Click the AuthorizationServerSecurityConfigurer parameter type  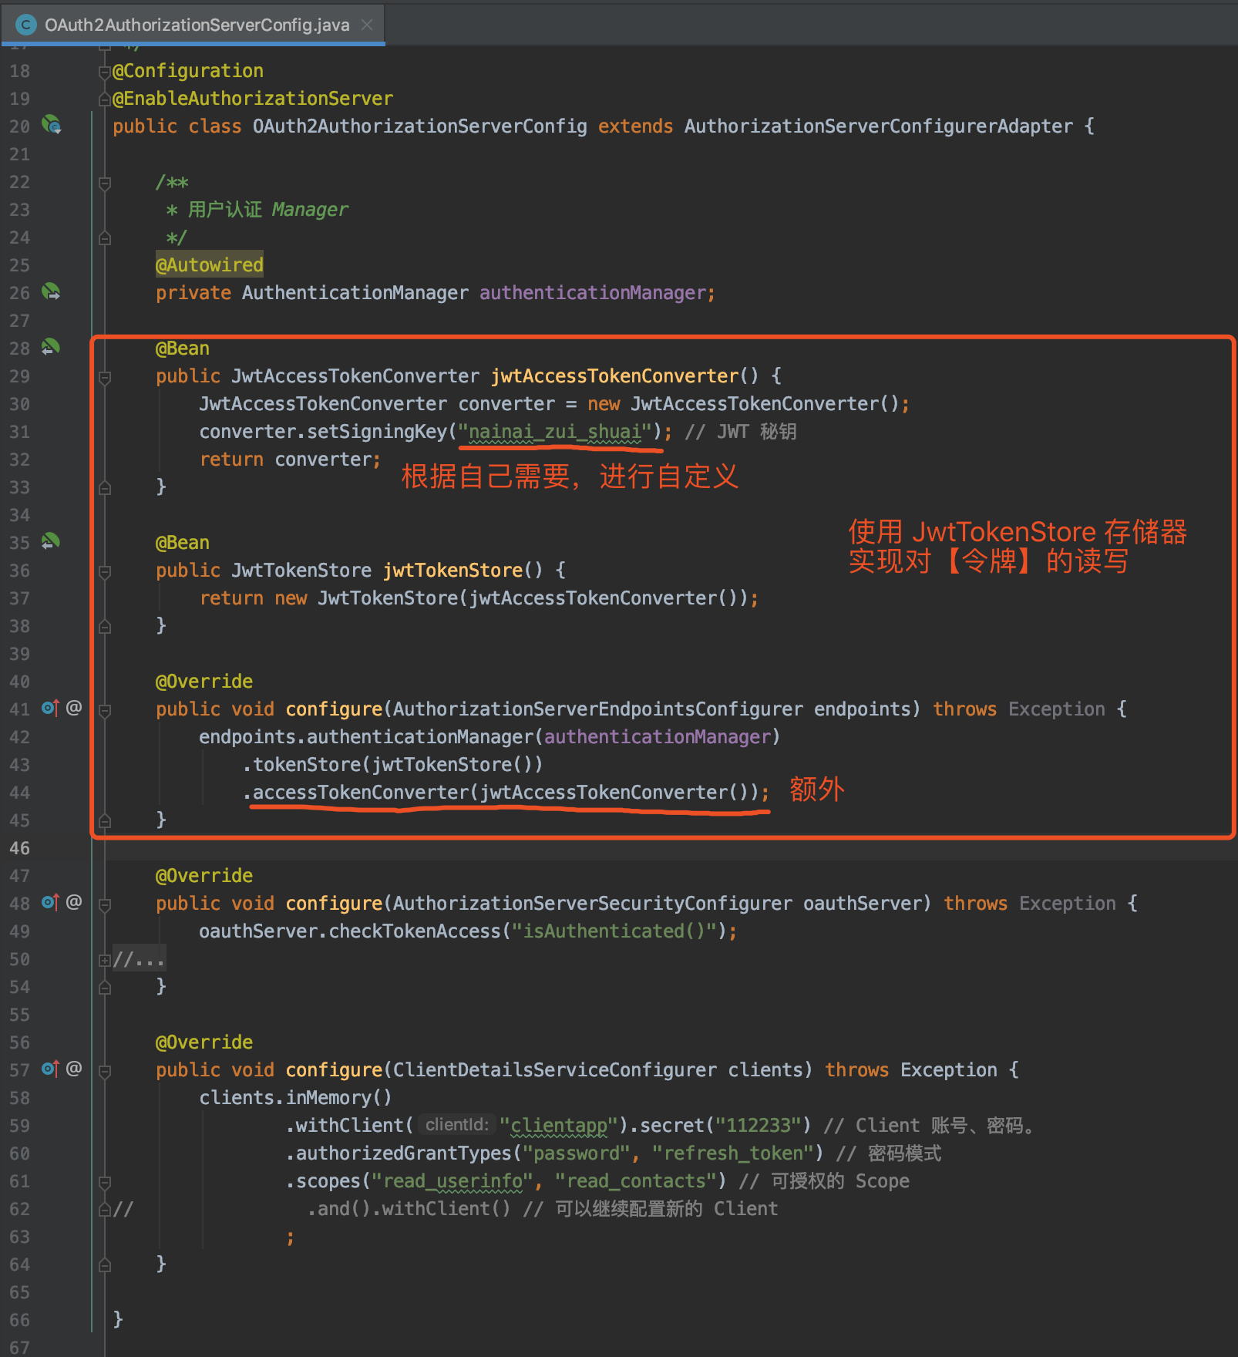pos(592,904)
